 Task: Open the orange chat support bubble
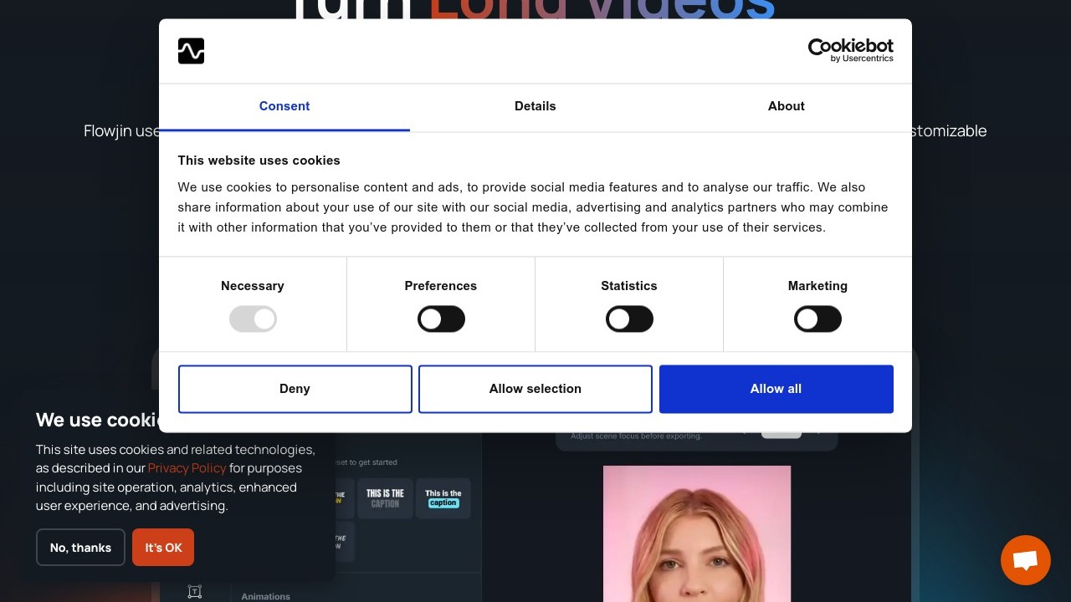[x=1025, y=560]
